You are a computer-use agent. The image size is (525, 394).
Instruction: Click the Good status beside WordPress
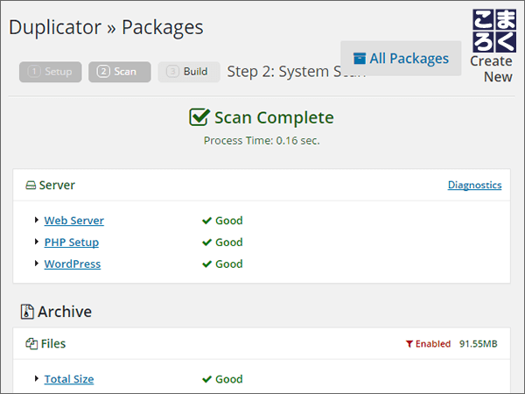229,264
